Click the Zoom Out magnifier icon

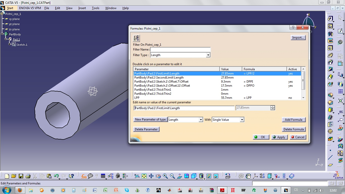172,176
